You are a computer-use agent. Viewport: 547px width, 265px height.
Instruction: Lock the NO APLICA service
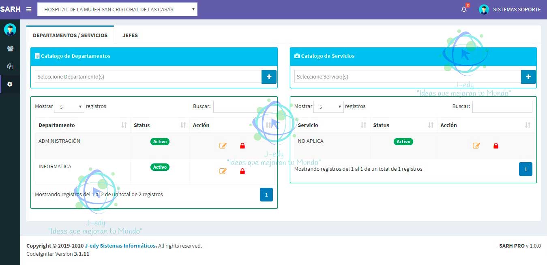click(496, 146)
